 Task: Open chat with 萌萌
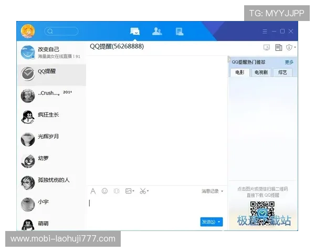tap(51, 225)
